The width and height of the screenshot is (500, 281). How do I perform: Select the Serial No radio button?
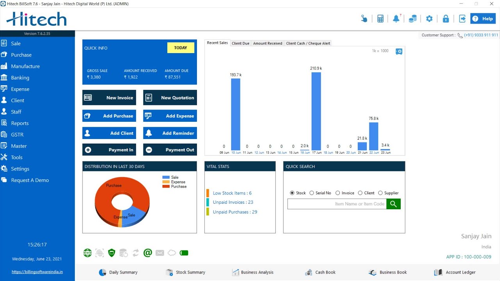pos(312,193)
